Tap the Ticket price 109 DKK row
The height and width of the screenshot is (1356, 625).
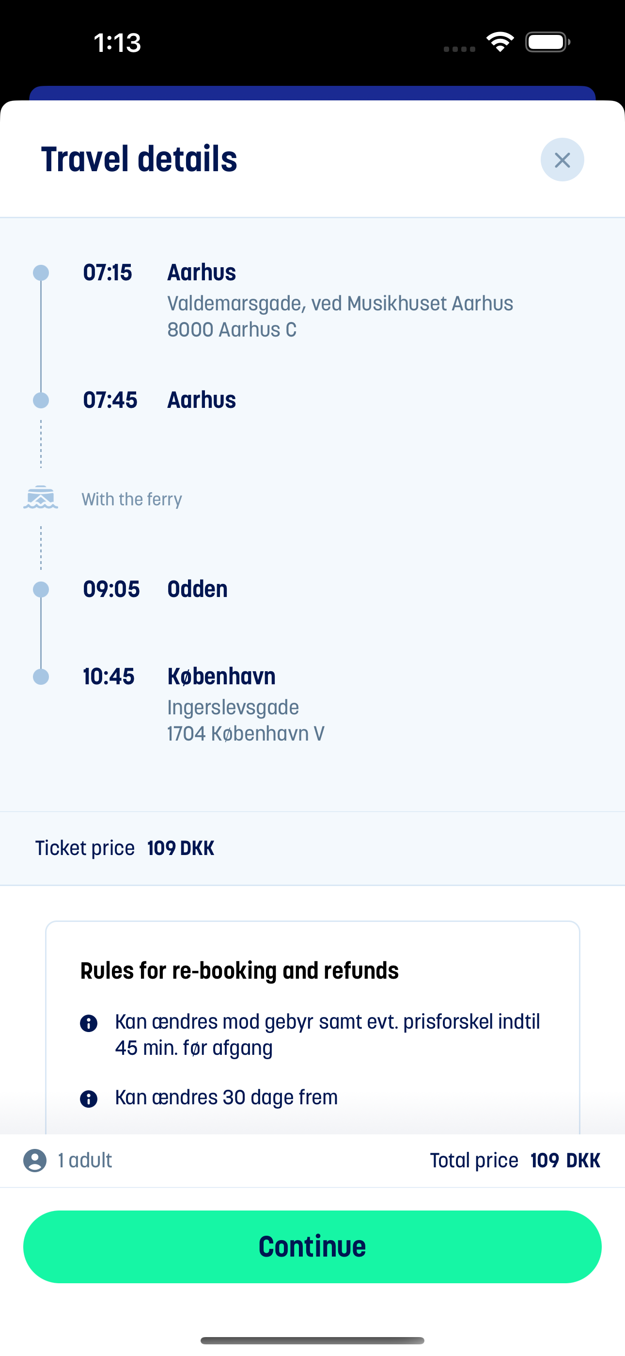click(312, 848)
